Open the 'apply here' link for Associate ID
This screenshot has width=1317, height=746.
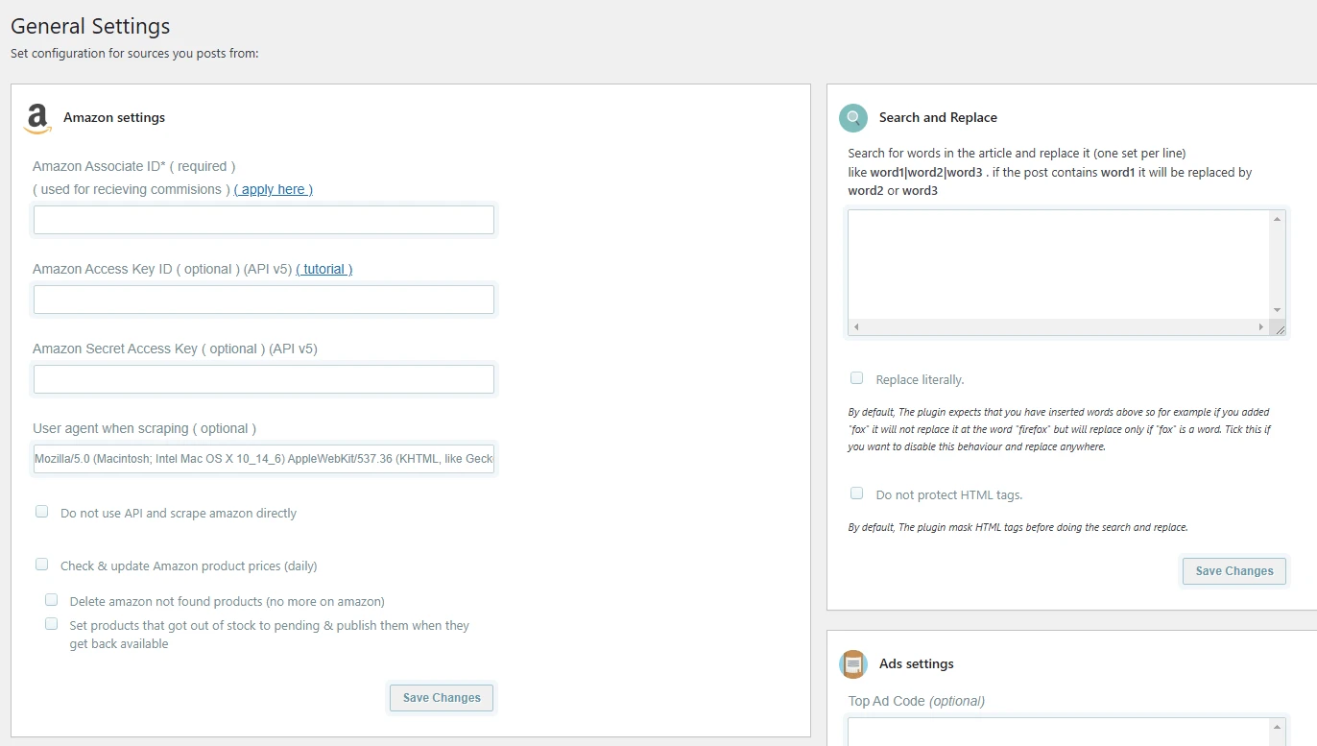pos(273,189)
